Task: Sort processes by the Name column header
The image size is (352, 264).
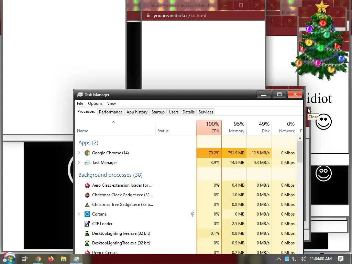Action: [115, 128]
